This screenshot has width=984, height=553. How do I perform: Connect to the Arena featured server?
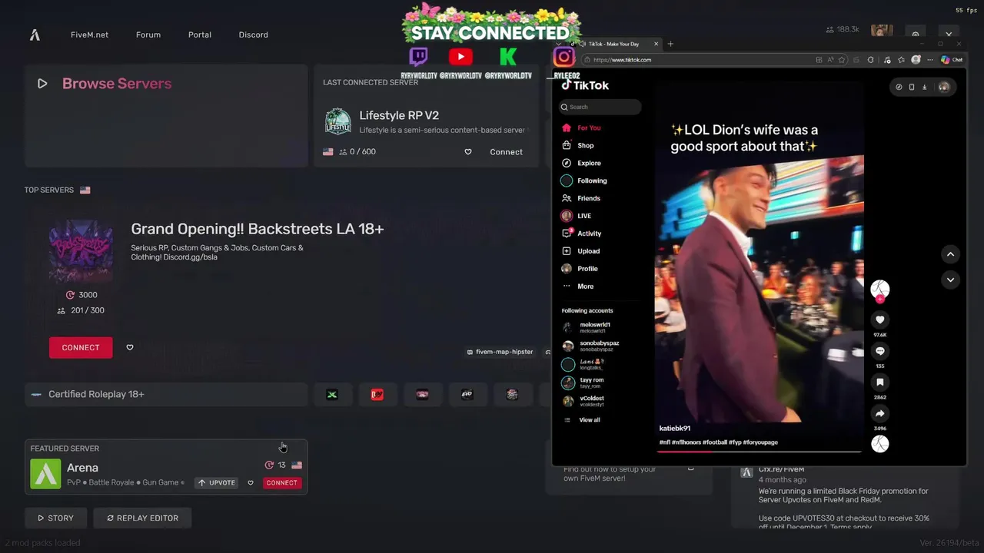281,483
